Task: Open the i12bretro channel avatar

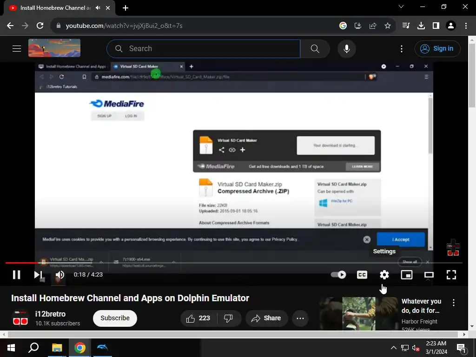Action: pyautogui.click(x=20, y=318)
